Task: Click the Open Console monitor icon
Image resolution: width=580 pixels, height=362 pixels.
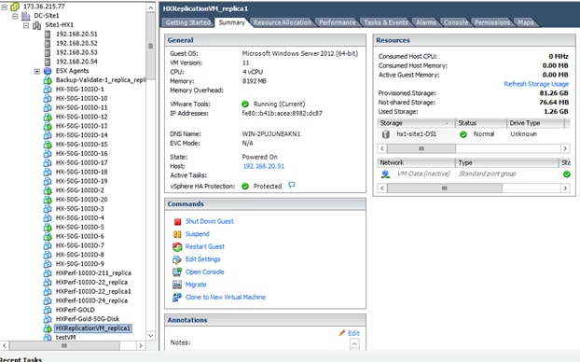Action: coord(177,272)
